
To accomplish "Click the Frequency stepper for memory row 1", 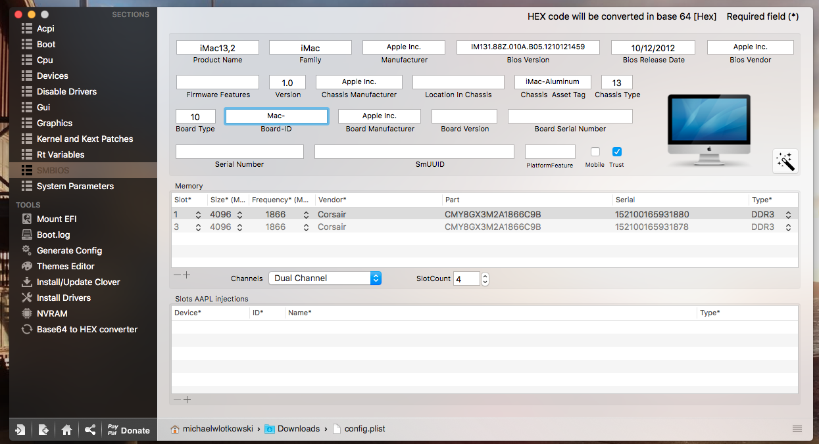I will (x=307, y=215).
